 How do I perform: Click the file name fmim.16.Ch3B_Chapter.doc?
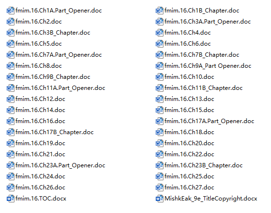pyautogui.click(x=53, y=33)
